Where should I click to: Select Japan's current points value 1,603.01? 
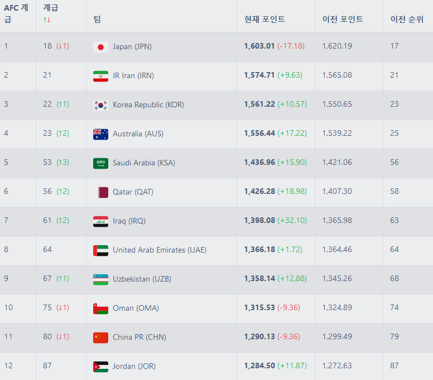259,46
